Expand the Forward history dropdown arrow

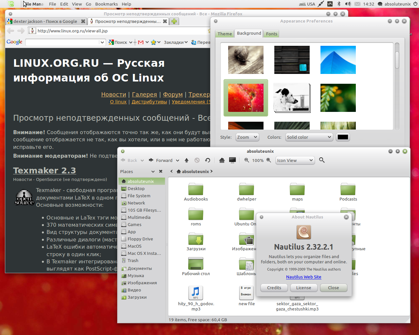tap(177, 160)
